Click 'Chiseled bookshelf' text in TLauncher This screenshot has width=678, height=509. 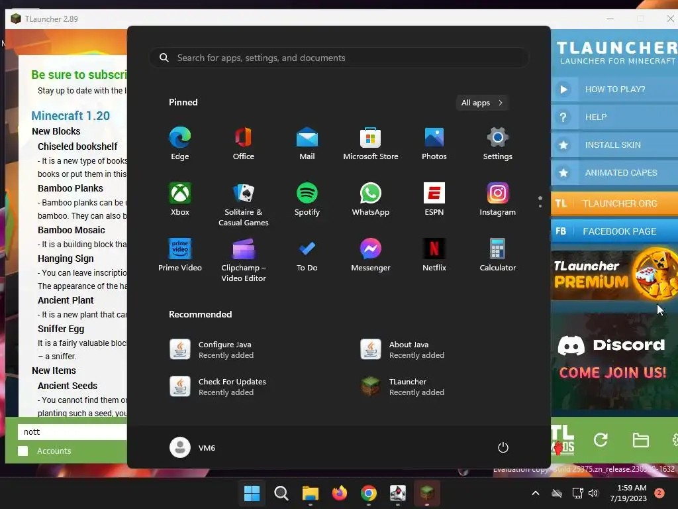click(x=77, y=146)
